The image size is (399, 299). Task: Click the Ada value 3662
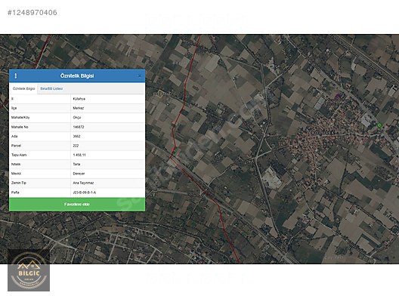(x=76, y=136)
